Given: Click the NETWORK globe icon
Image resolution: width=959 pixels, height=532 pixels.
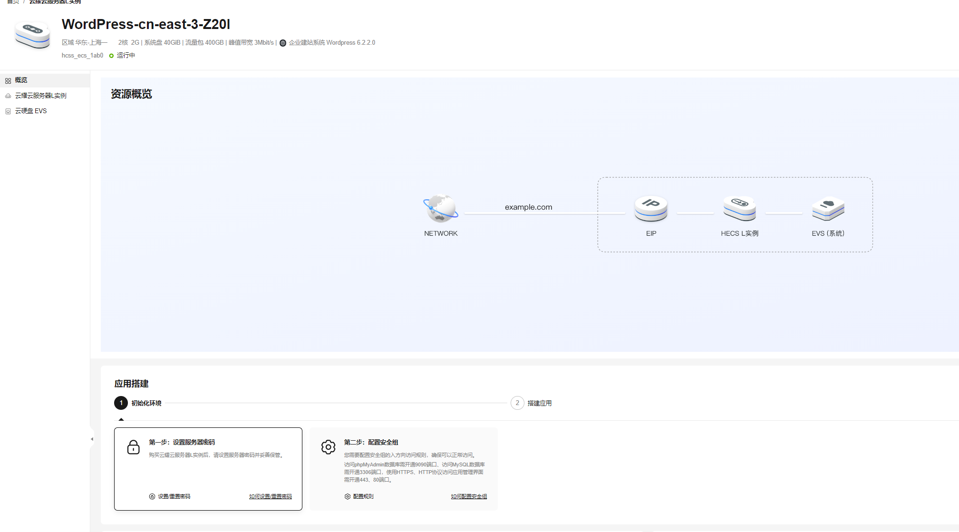Looking at the screenshot, I should (440, 208).
